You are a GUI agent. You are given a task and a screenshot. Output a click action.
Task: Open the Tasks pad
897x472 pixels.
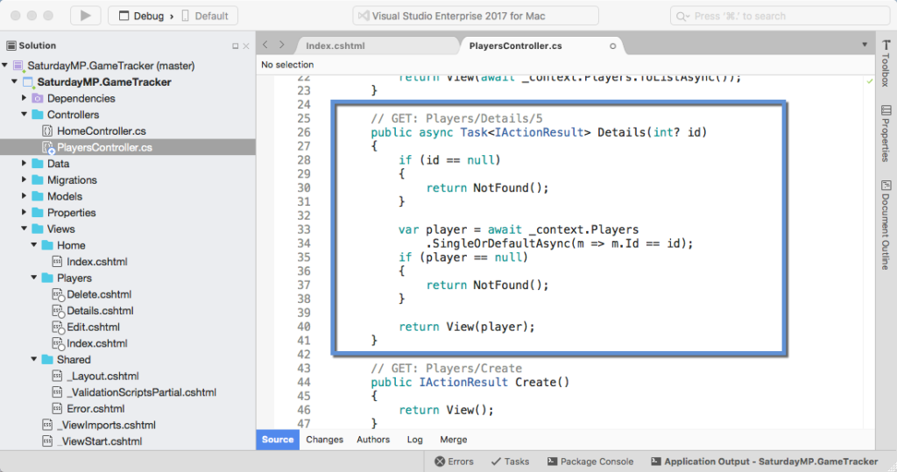pyautogui.click(x=510, y=461)
